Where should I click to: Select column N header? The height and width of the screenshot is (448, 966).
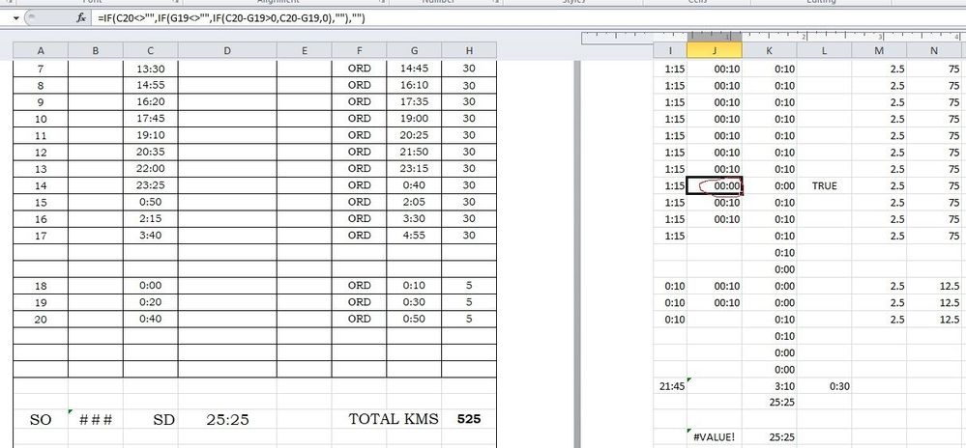936,51
